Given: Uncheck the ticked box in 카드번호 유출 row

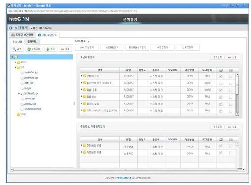Looking at the screenshot, I should (221, 153).
